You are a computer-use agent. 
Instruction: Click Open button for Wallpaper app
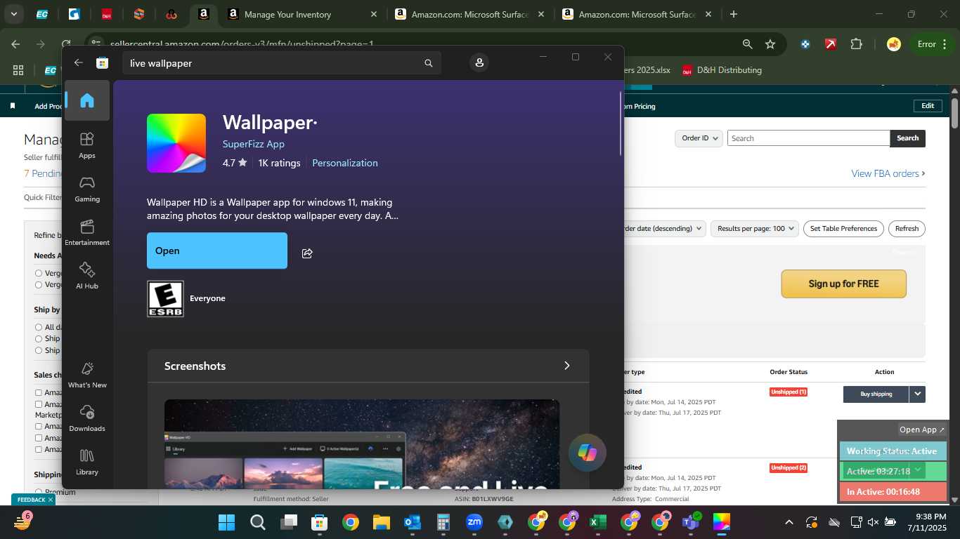pos(217,251)
